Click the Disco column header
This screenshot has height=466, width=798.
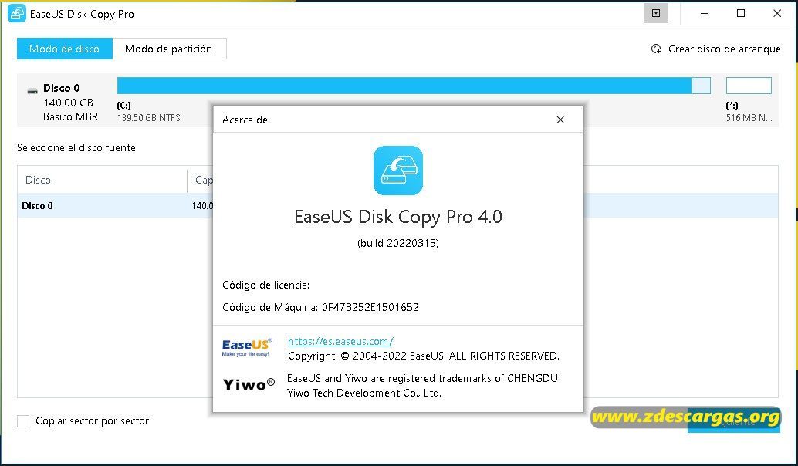click(x=38, y=180)
